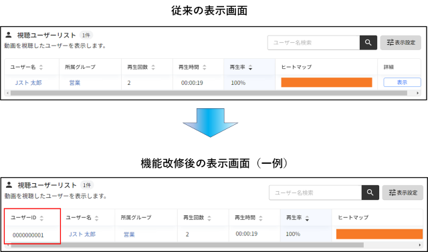The width and height of the screenshot is (428, 252).
Task: Sort the lower table by 再生回数
Action: [x=209, y=218]
